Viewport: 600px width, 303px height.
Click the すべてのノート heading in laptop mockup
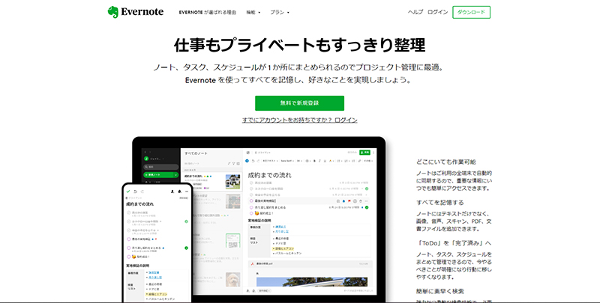(x=196, y=153)
